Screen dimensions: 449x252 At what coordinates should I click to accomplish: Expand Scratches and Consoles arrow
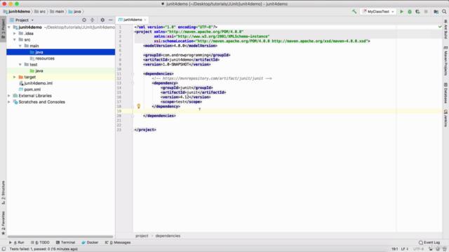9,102
